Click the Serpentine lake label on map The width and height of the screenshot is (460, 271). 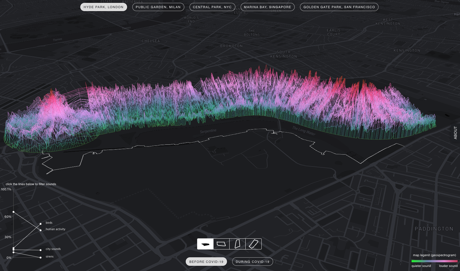[x=208, y=131]
